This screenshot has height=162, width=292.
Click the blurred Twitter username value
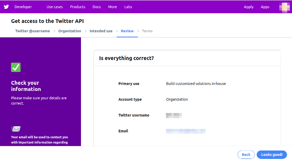(174, 115)
